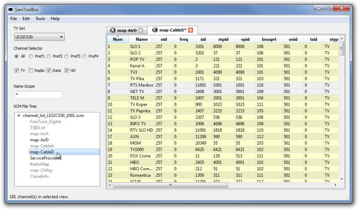Open the File menu
The width and height of the screenshot is (359, 210).
(14, 19)
